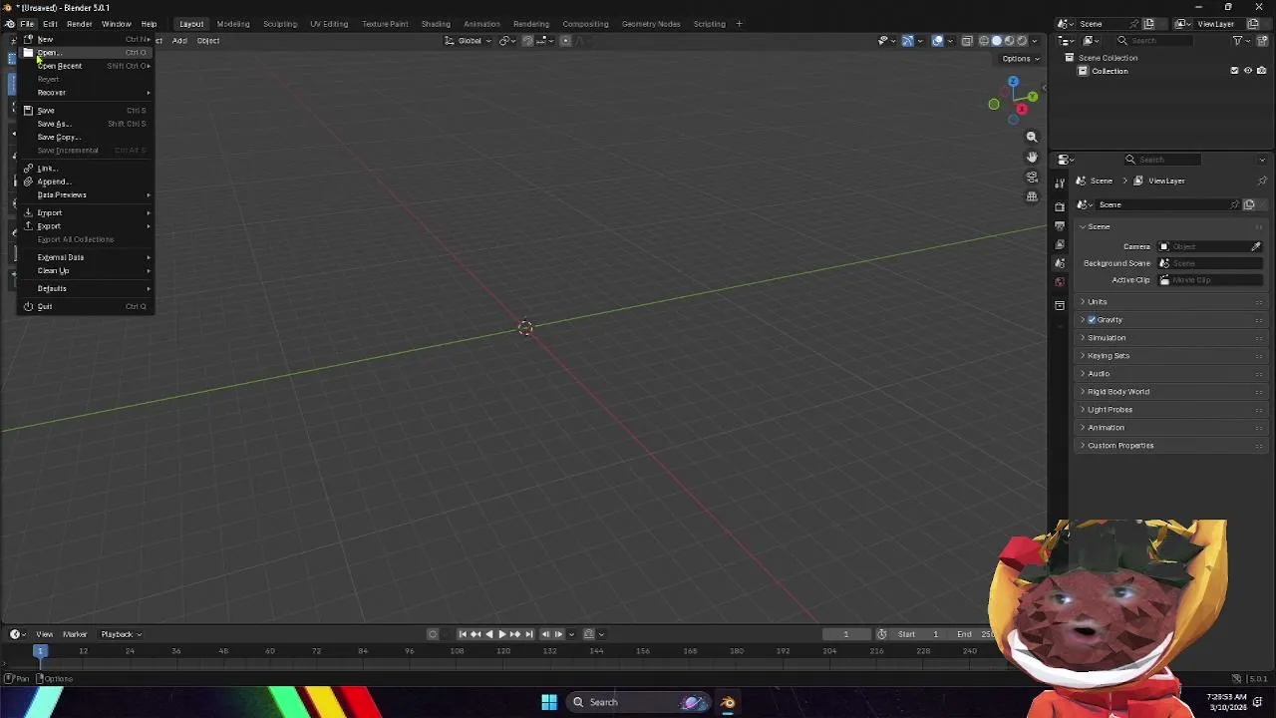
Task: Click the play animation button
Action: (501, 634)
